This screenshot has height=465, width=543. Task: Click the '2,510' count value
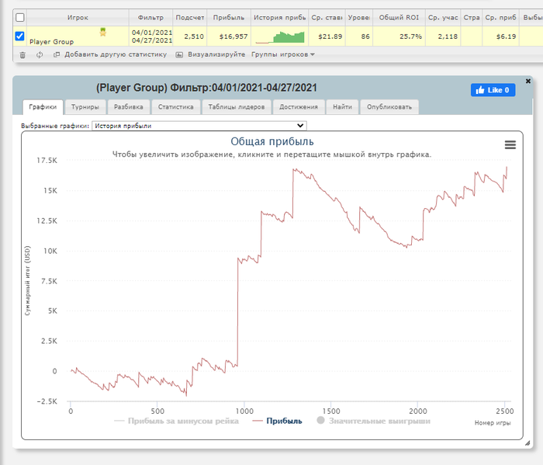coord(194,36)
